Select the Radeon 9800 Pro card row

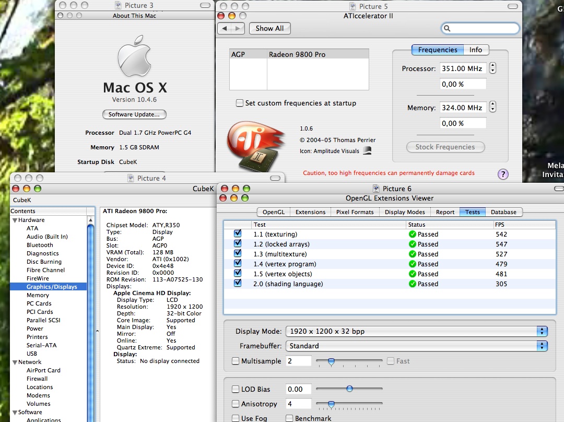[299, 54]
